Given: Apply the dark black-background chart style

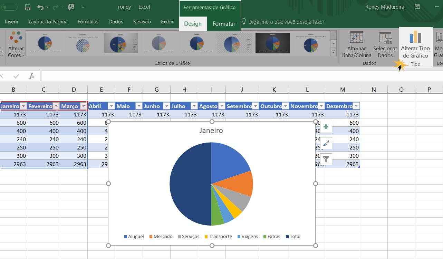Looking at the screenshot, I should pyautogui.click(x=272, y=43).
